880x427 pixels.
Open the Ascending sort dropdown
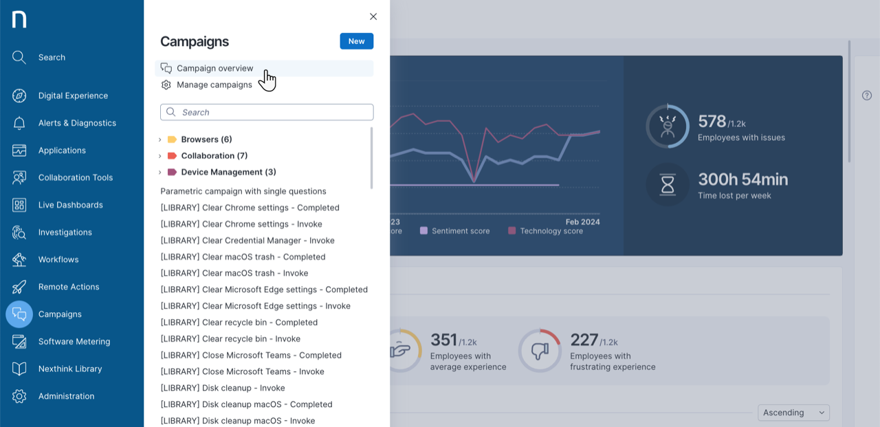coord(793,413)
